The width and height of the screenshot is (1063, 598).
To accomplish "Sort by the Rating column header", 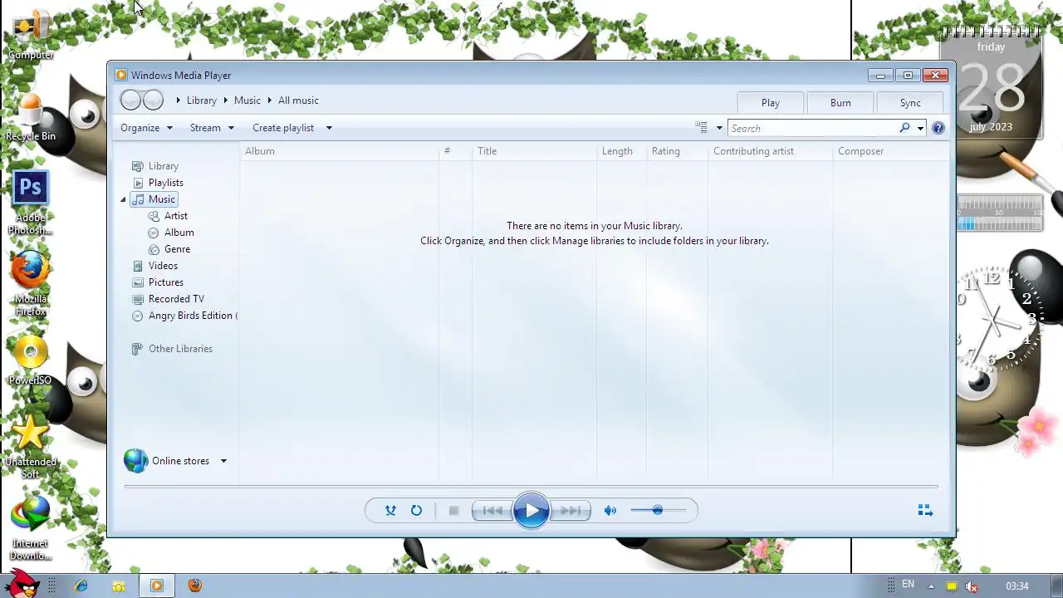I will click(x=677, y=151).
